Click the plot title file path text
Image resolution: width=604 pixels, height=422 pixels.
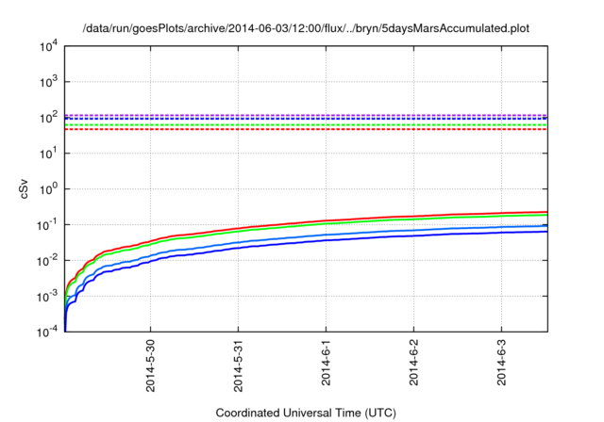click(x=306, y=28)
